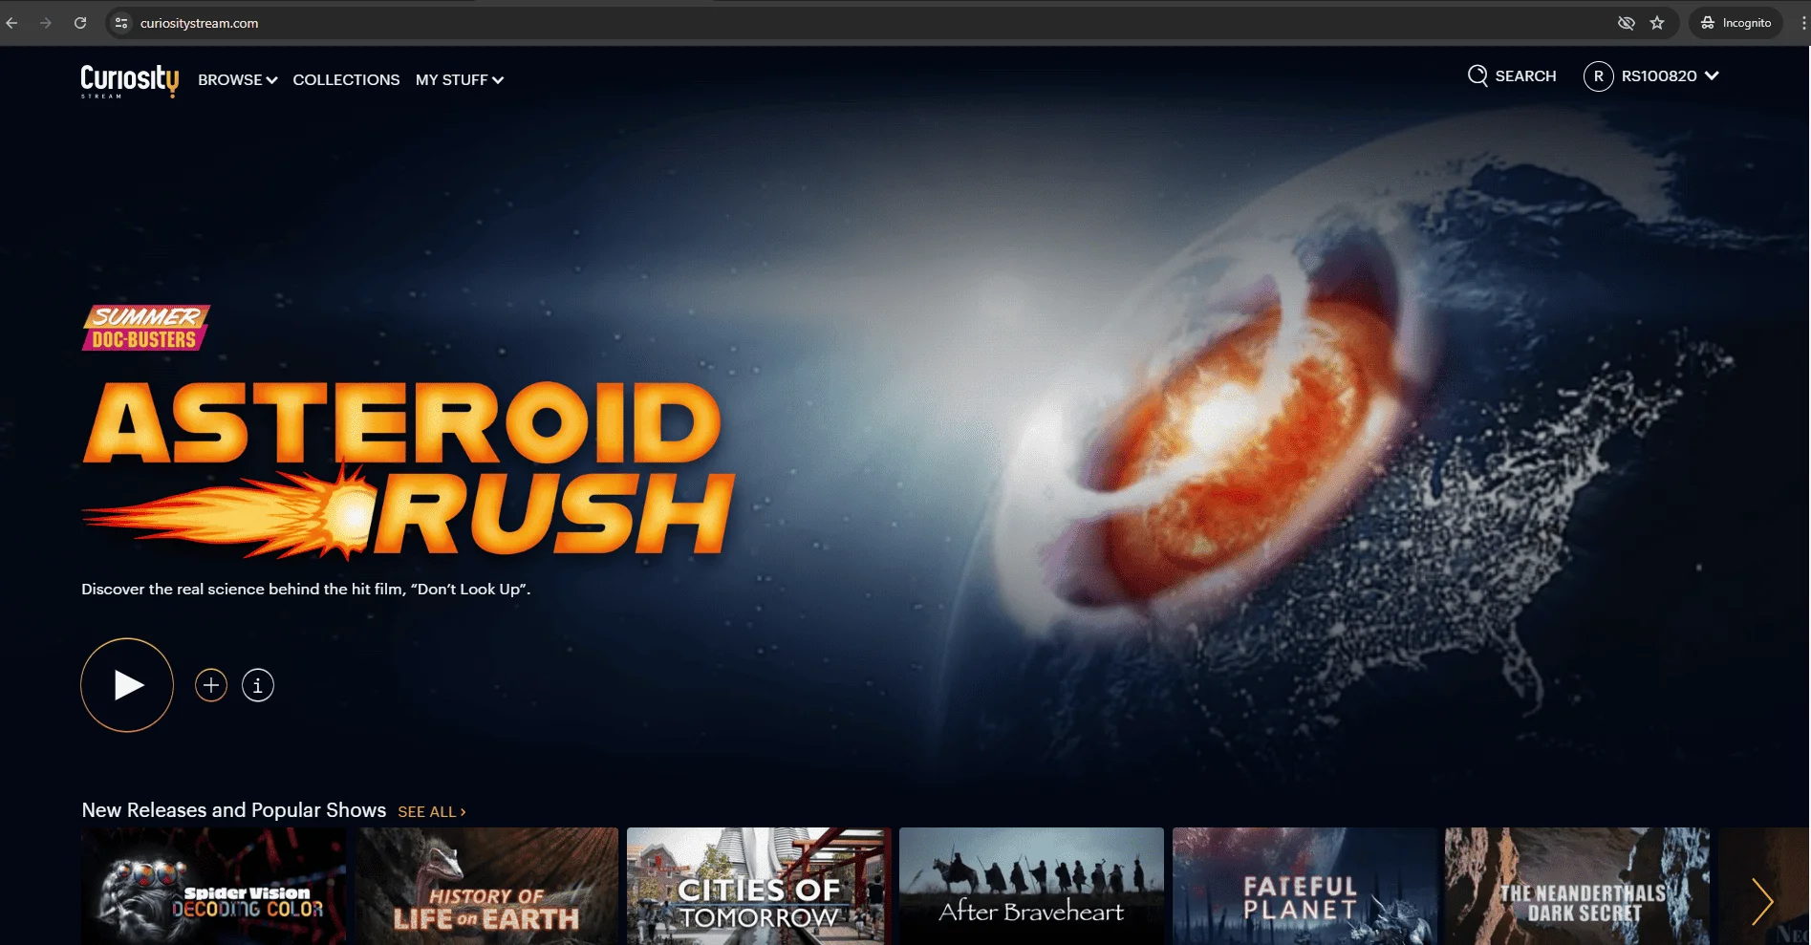
Task: Open the COLLECTIONS page
Action: pos(346,80)
